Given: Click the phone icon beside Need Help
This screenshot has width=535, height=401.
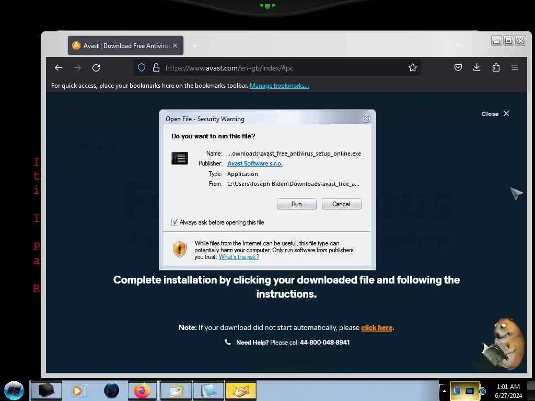Looking at the screenshot, I should [228, 342].
